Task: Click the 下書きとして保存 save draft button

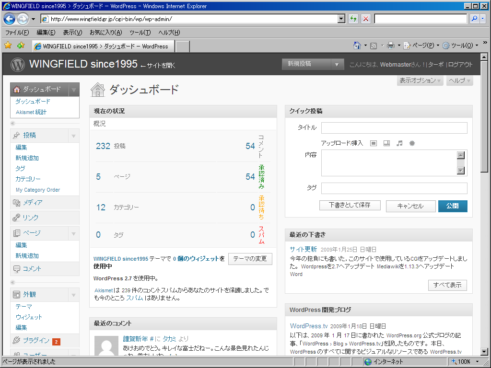Action: pyautogui.click(x=350, y=205)
